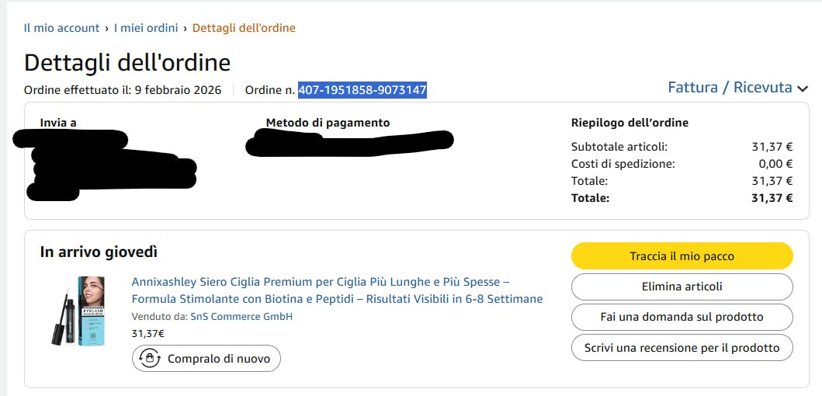Expand the Fattura / Ricevuta chevron arrow
This screenshot has height=396, width=822.
click(803, 89)
